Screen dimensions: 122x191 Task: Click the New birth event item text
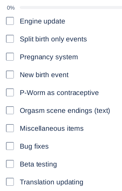44,75
